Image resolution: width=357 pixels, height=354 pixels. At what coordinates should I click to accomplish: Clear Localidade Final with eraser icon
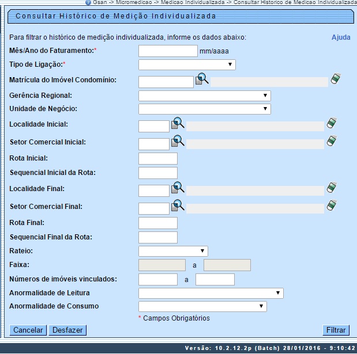[331, 188]
